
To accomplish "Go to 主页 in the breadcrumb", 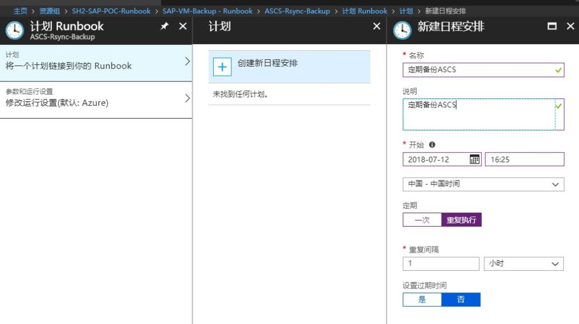I will (x=20, y=11).
